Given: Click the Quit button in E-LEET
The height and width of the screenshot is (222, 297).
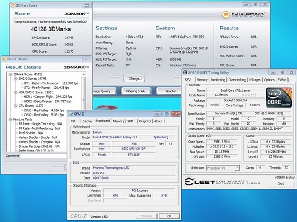Looking at the screenshot, I should 281,183.
